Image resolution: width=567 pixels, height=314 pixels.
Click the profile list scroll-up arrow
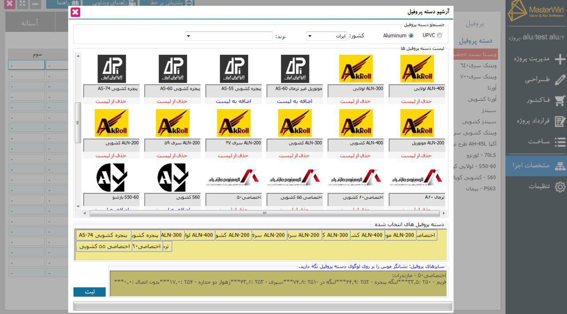pyautogui.click(x=78, y=56)
